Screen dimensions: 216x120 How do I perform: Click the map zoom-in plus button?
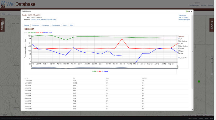point(212,57)
